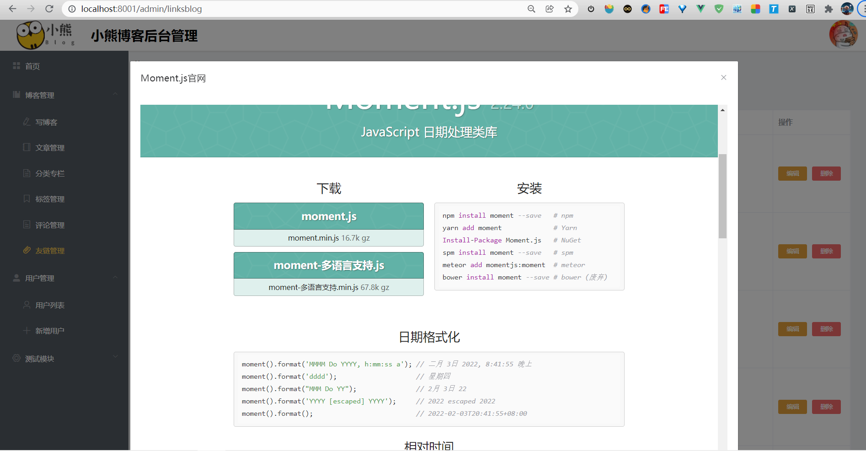
Task: Collapse the 用户管理 submenu arrow
Action: click(x=115, y=277)
